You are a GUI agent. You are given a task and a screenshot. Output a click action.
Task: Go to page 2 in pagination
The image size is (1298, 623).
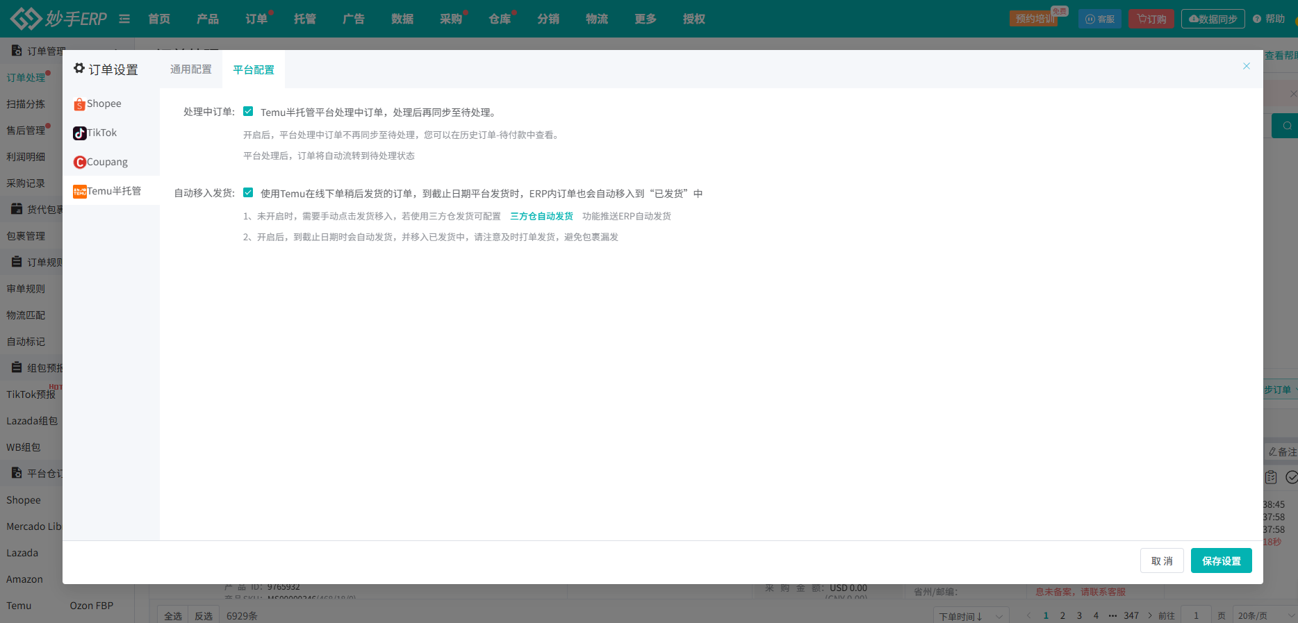(x=1062, y=615)
